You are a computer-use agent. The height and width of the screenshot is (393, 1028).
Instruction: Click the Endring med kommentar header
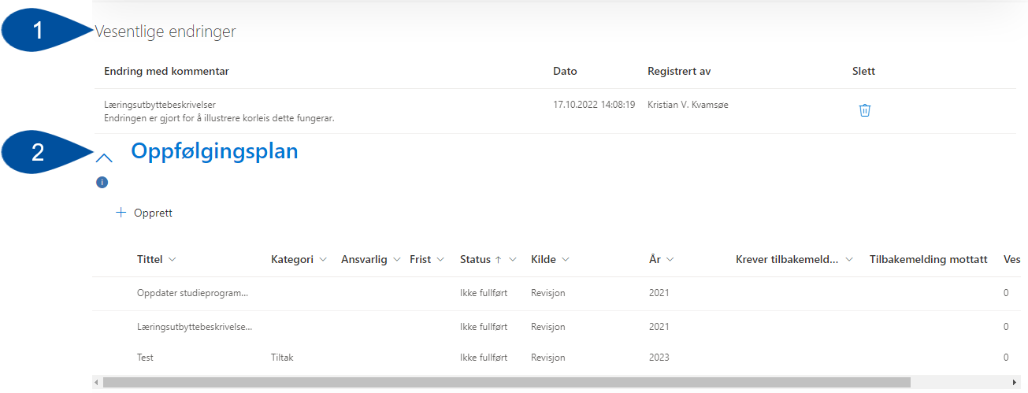tap(166, 72)
